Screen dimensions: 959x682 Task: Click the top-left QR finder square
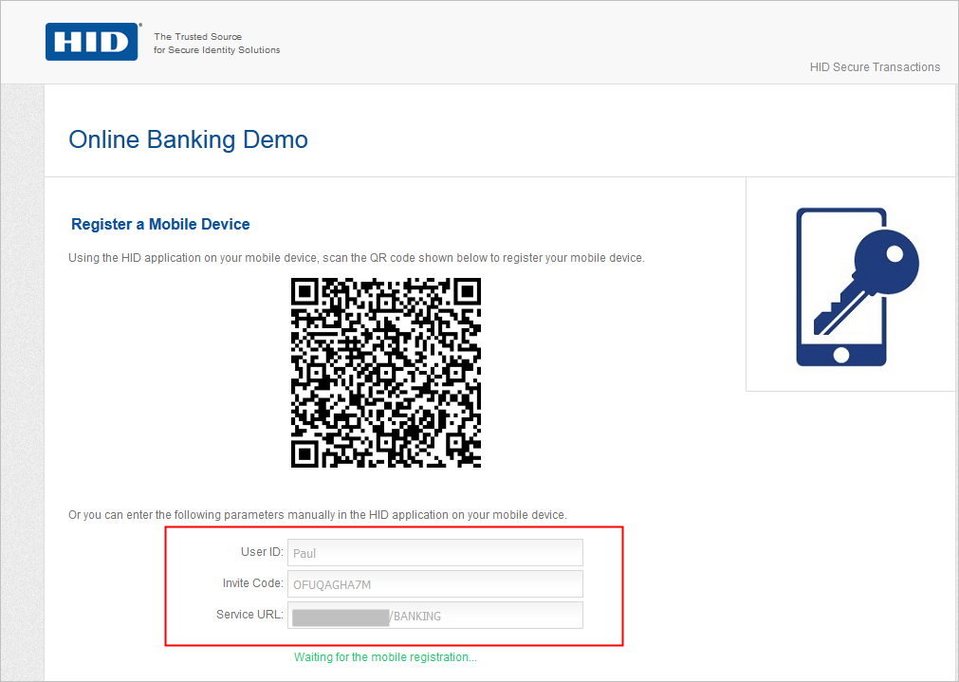[x=304, y=291]
